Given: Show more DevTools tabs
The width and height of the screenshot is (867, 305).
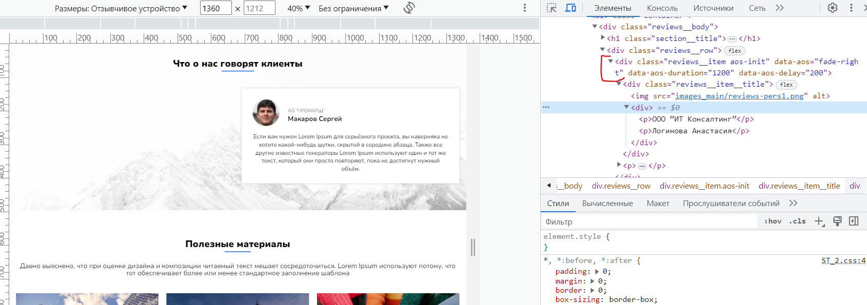Looking at the screenshot, I should pyautogui.click(x=780, y=8).
